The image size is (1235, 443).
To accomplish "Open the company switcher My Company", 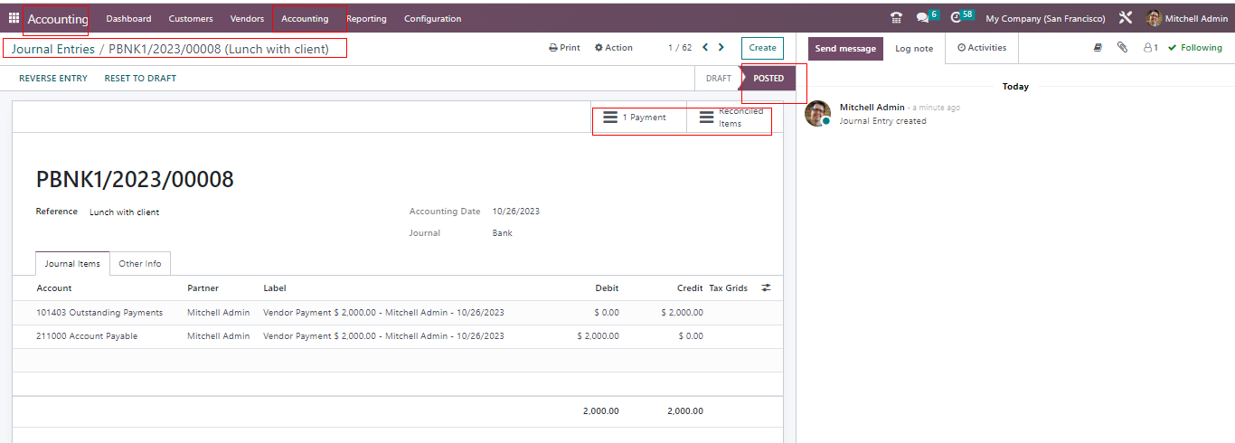I will pyautogui.click(x=1044, y=18).
